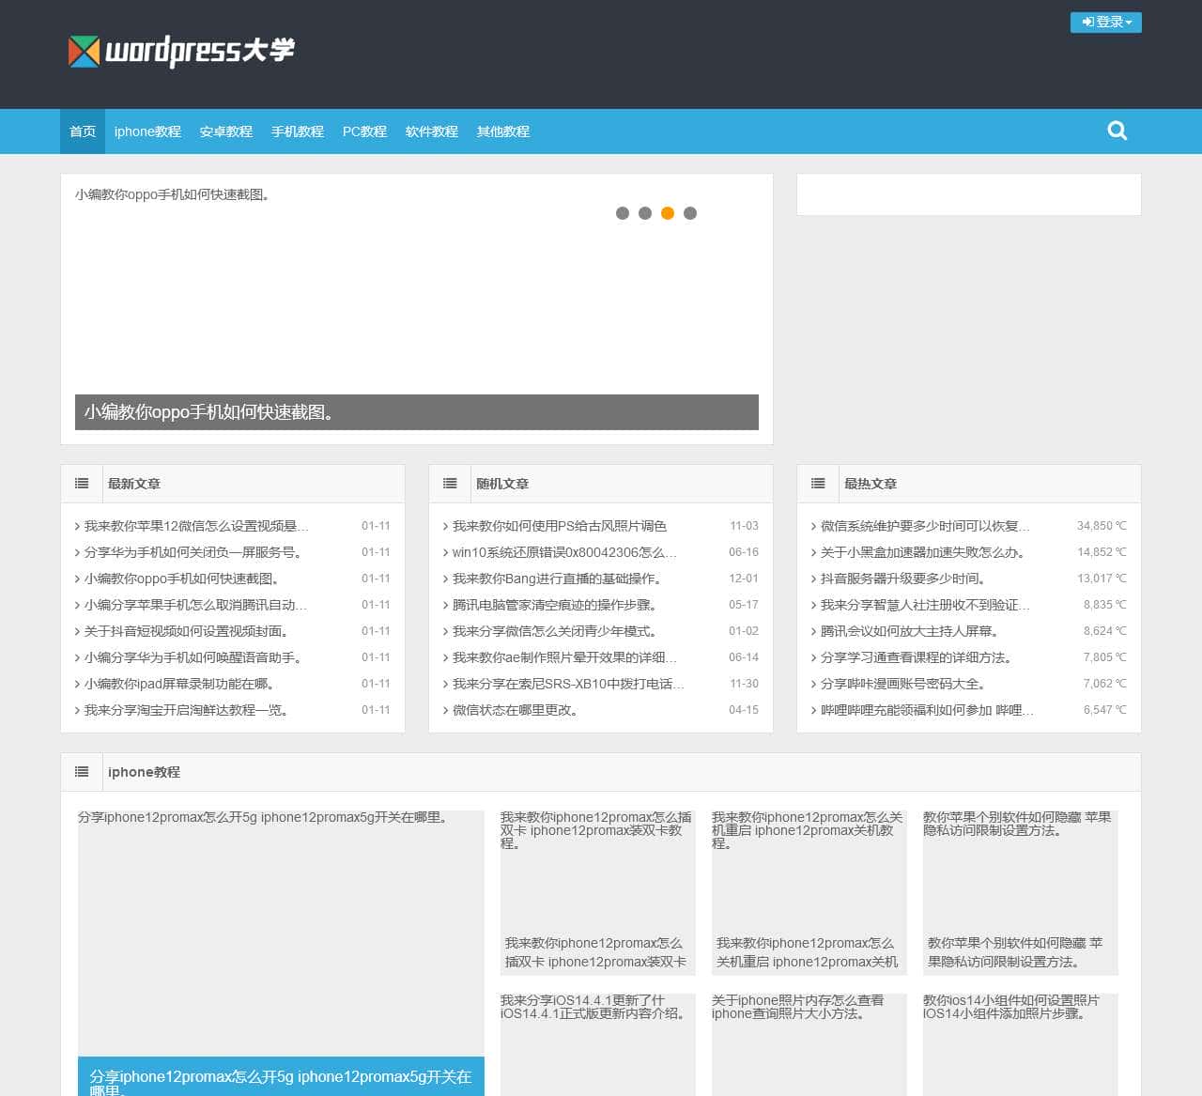Screen dimensions: 1202x1096
Task: Select the orange carousel indicator dot
Action: click(x=668, y=213)
